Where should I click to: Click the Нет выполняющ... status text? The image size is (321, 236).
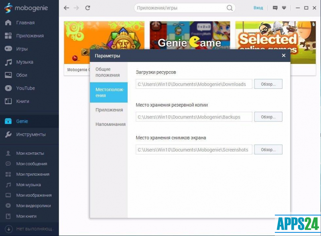(x=35, y=229)
